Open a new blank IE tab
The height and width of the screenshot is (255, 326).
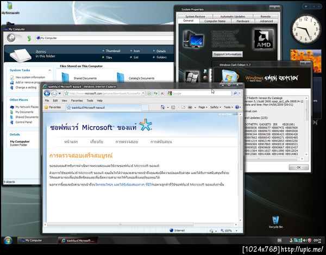click(145, 108)
